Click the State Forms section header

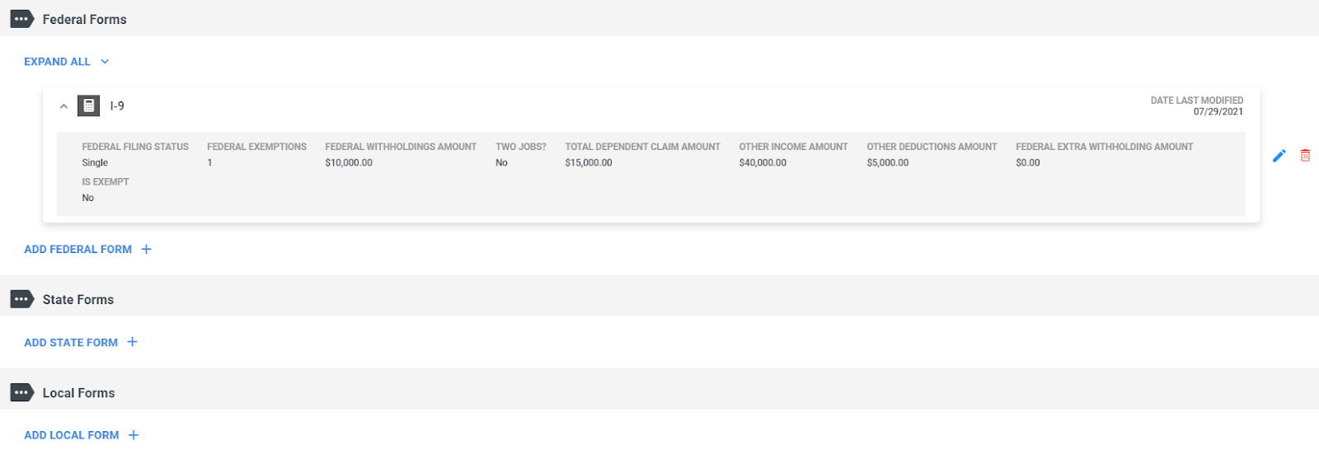pos(78,299)
